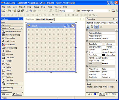Open the Data toolbox section
The height and width of the screenshot is (100, 119).
click(12, 22)
